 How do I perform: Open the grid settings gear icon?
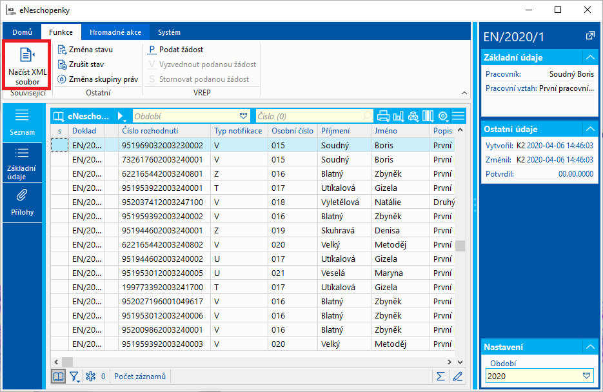coord(443,116)
